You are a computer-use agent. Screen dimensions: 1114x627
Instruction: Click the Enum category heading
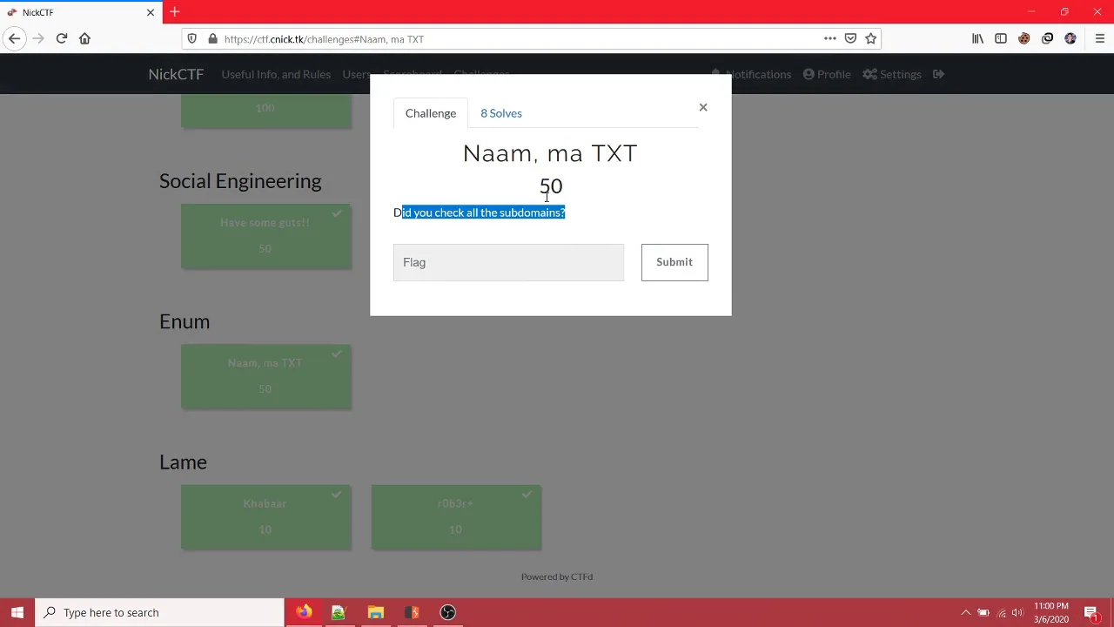point(185,321)
